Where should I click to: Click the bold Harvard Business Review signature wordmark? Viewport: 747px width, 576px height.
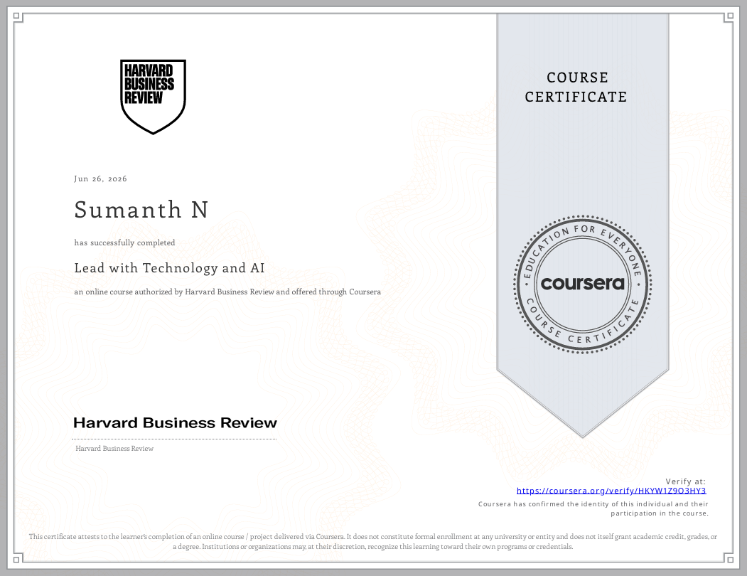pos(175,423)
